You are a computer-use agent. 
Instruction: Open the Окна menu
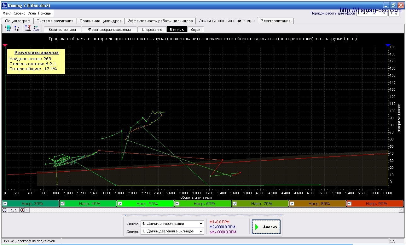32,14
